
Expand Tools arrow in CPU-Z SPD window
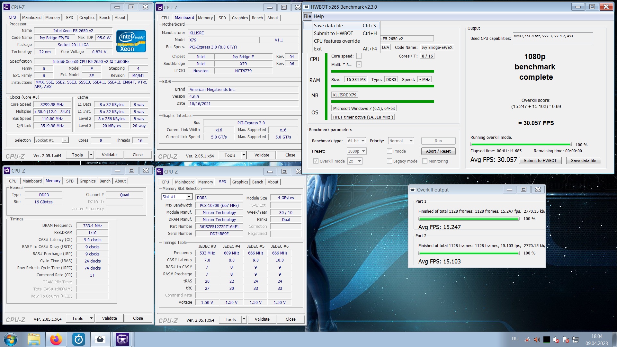point(244,319)
